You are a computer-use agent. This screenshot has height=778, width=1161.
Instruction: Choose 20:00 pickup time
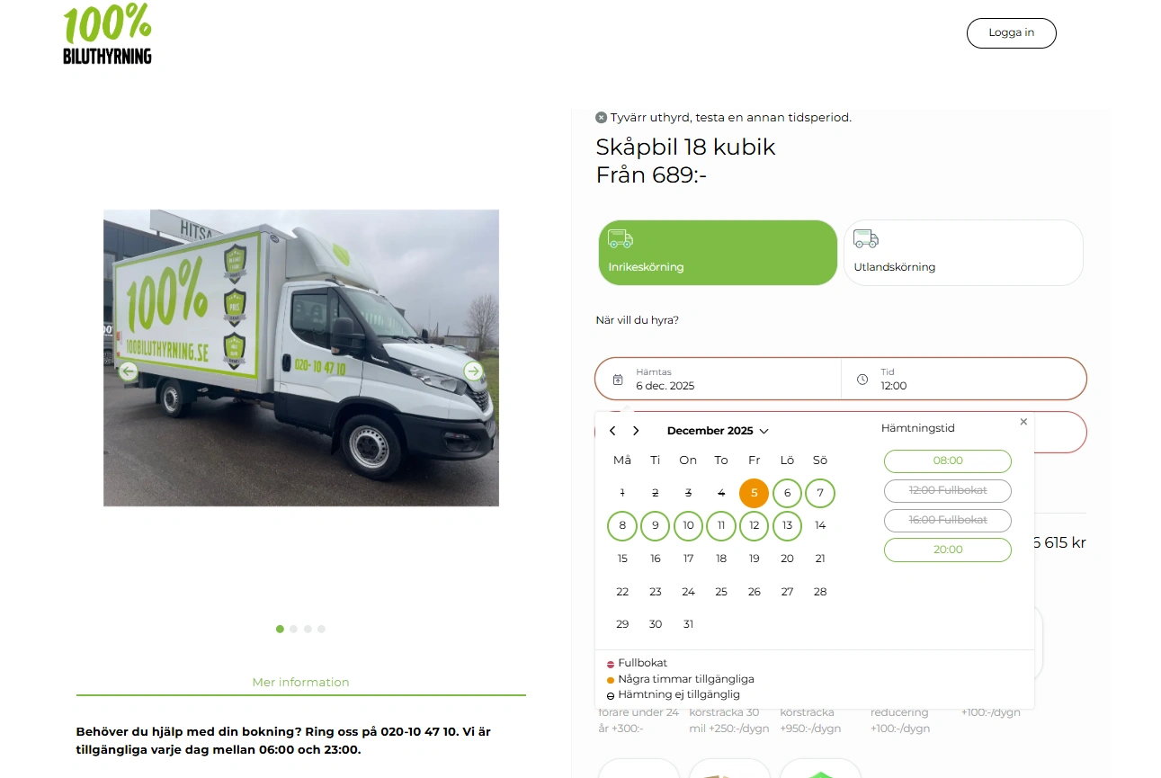[x=948, y=550]
